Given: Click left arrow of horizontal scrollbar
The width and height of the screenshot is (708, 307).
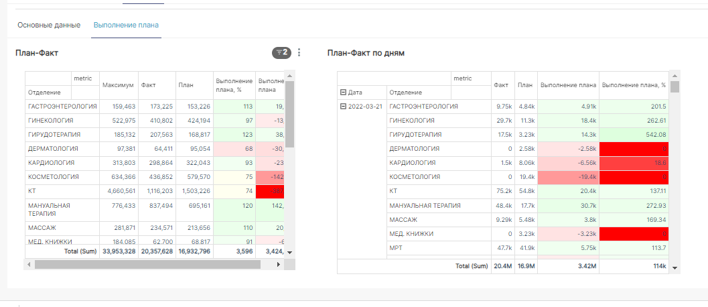Looking at the screenshot, I should click(x=29, y=264).
